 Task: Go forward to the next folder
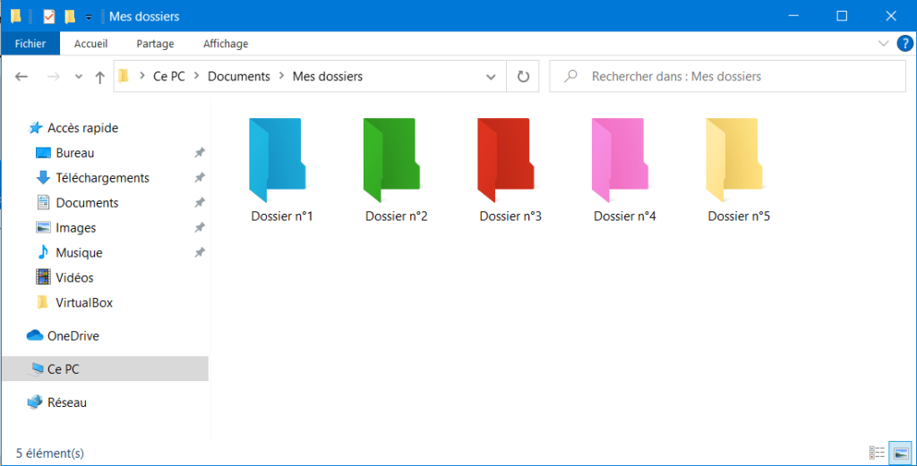(53, 77)
